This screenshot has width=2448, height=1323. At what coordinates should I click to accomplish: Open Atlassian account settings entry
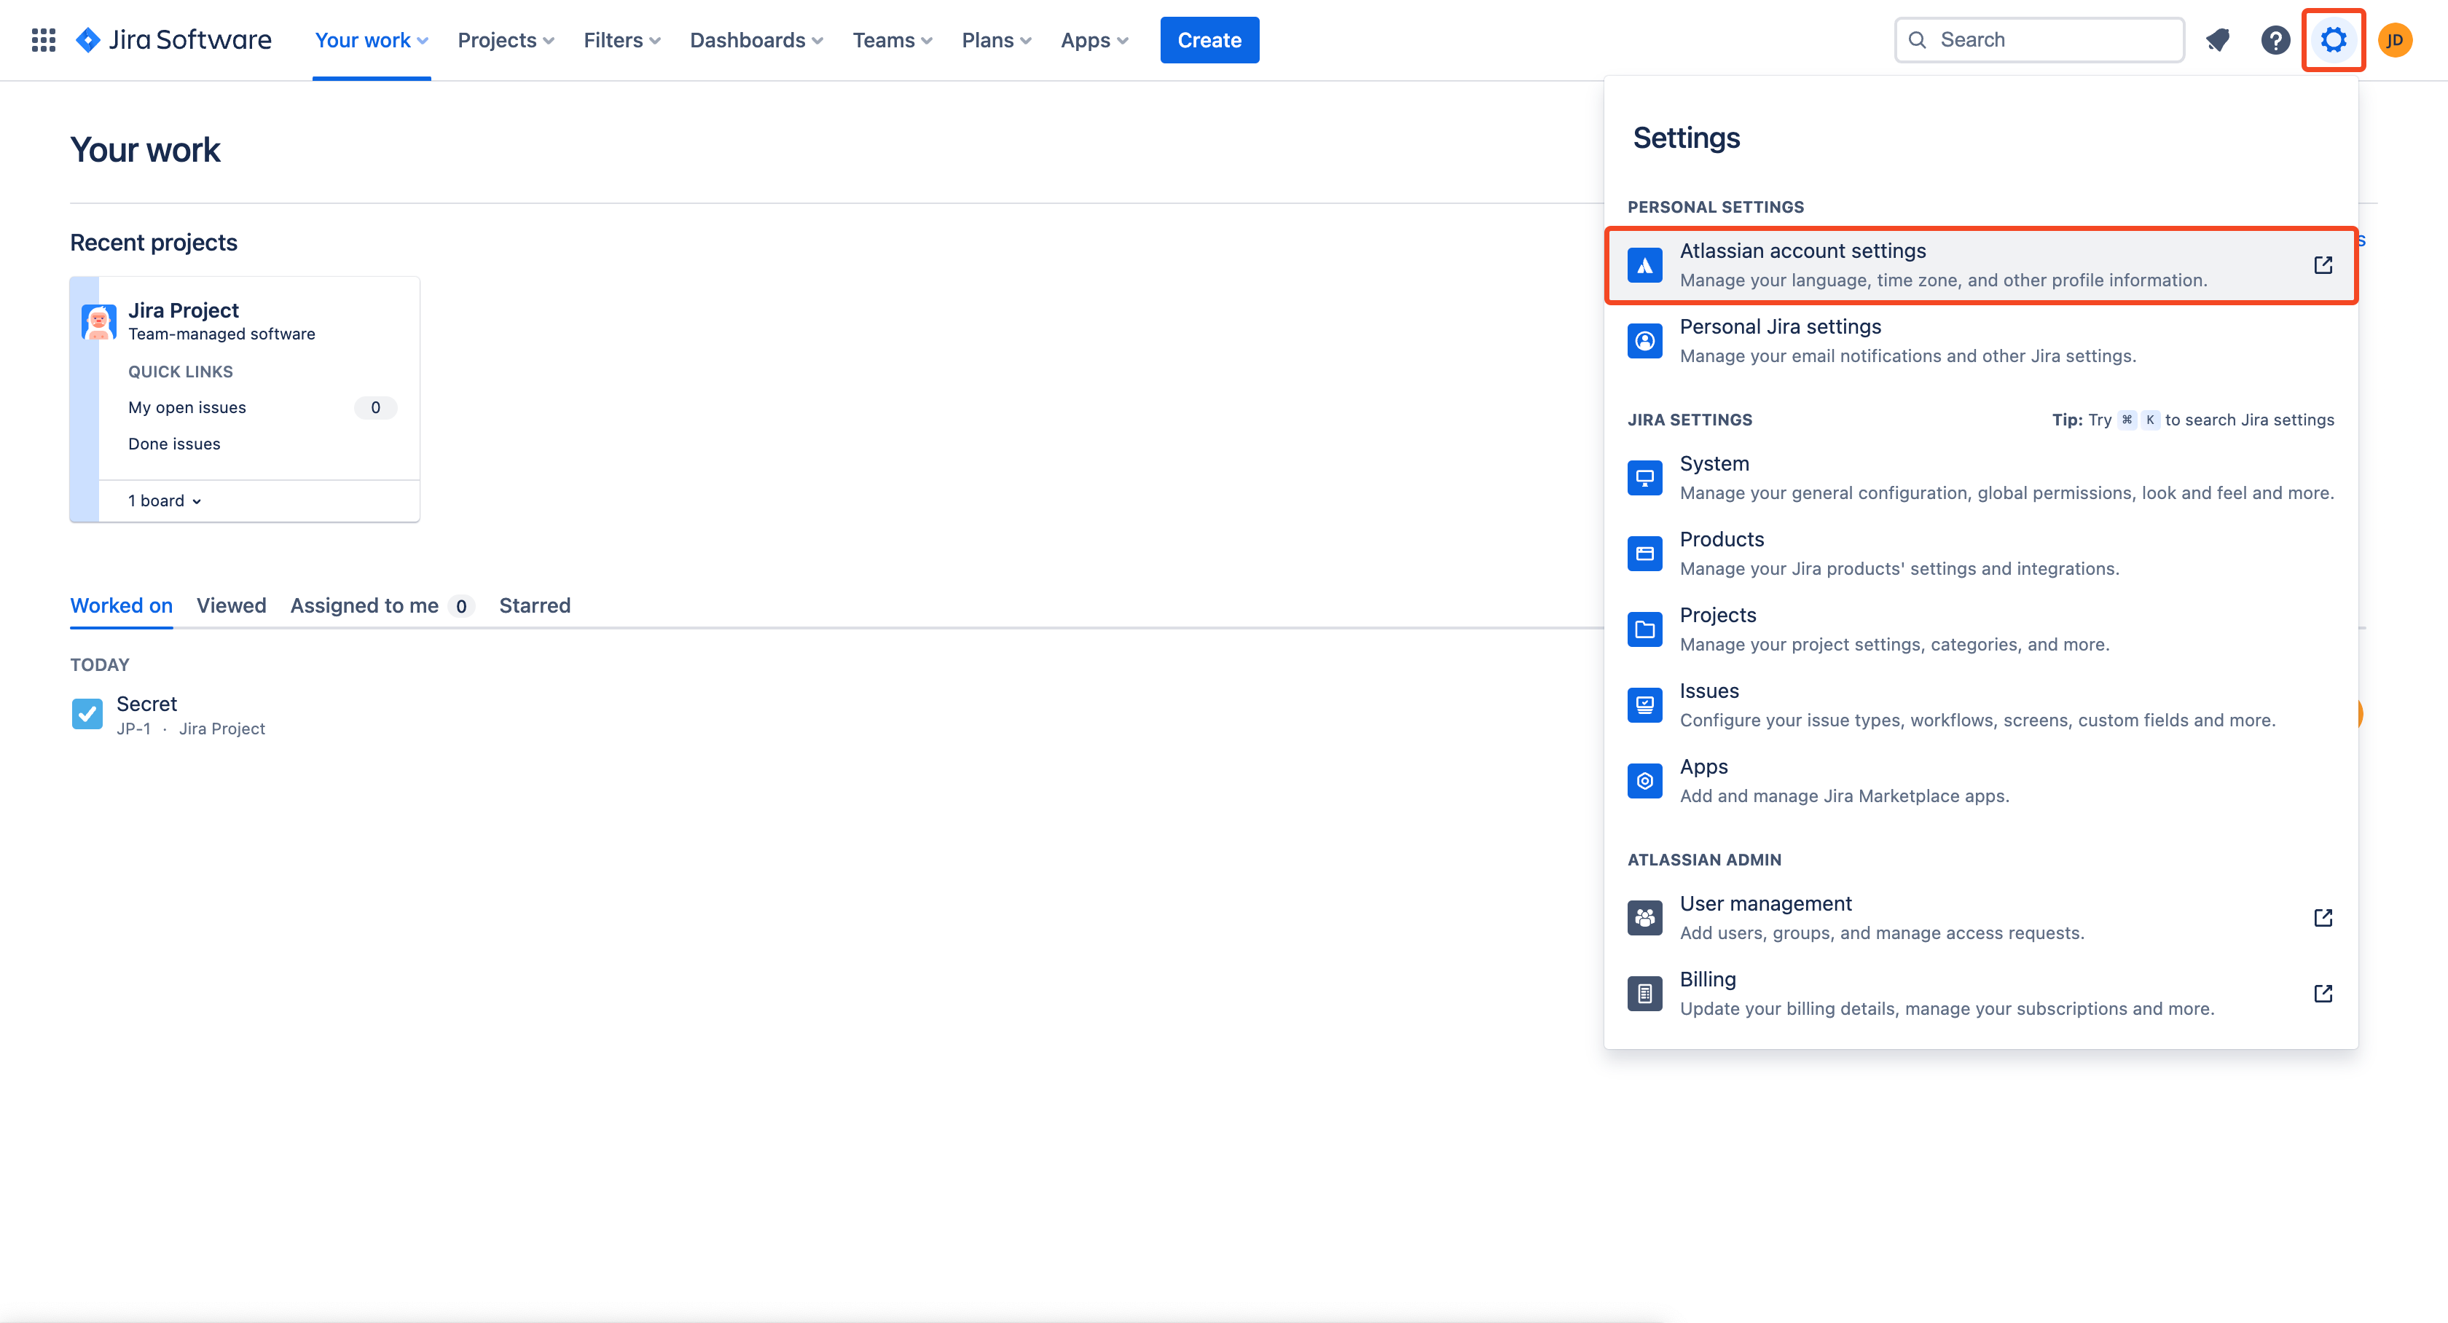tap(1980, 265)
